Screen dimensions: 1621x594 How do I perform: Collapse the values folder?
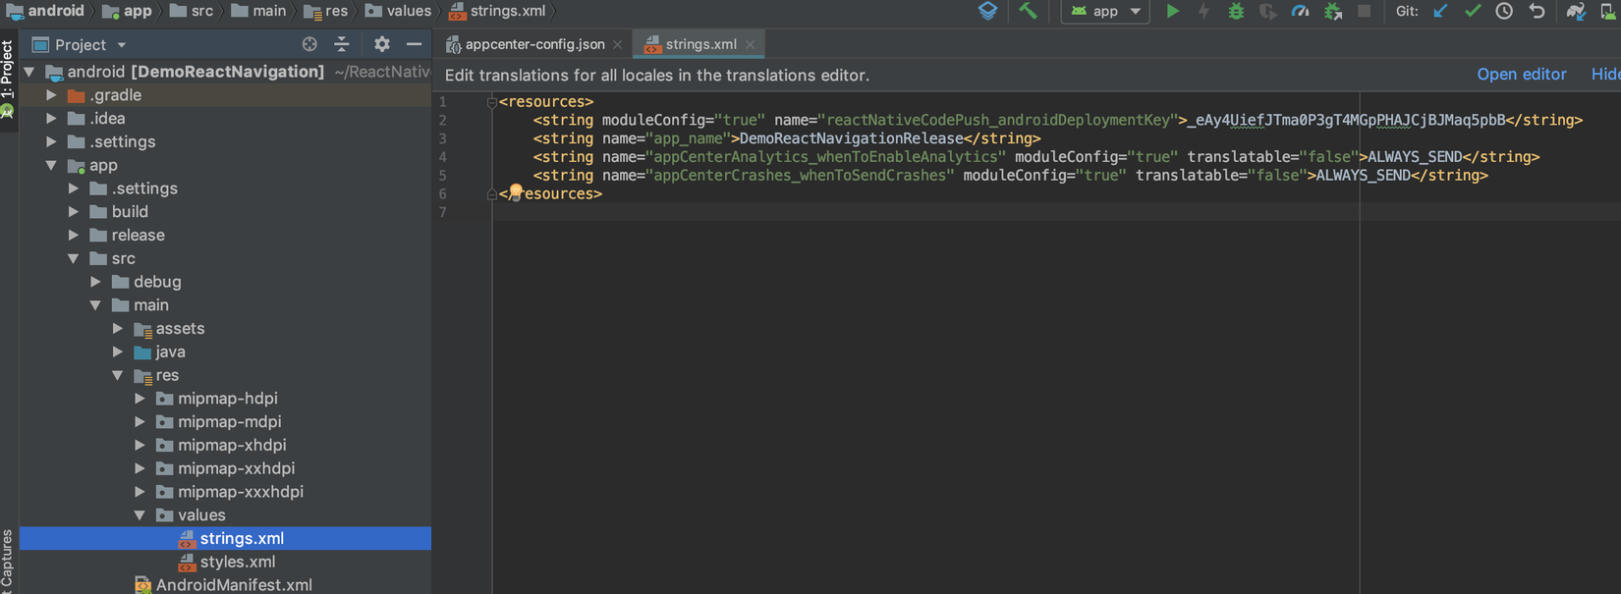[x=140, y=515]
